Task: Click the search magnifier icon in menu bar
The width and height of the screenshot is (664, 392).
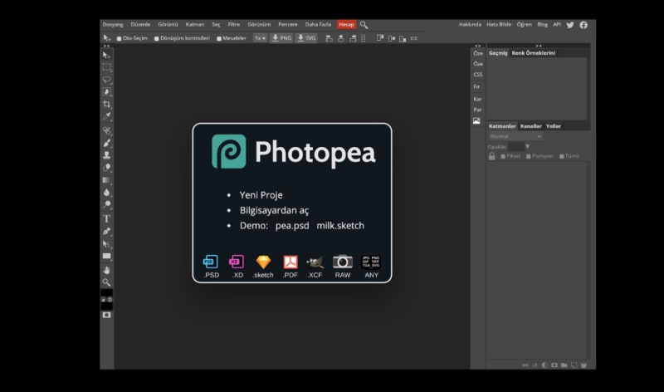Action: (x=364, y=25)
